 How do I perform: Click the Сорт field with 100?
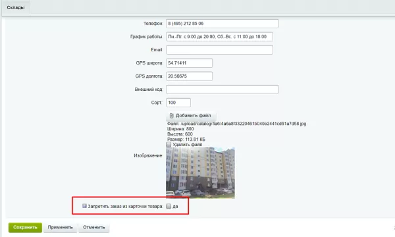tap(178, 103)
